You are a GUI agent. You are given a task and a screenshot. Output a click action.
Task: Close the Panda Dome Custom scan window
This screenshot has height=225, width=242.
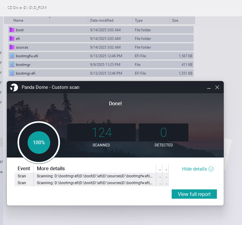click(x=217, y=87)
